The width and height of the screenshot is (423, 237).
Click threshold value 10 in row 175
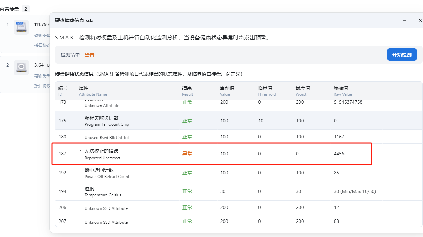click(x=261, y=121)
